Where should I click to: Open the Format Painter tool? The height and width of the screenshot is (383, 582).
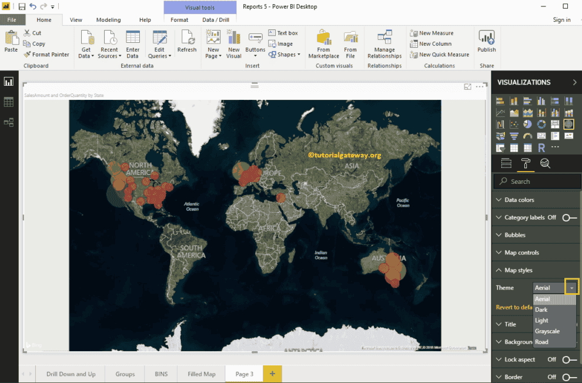coord(46,55)
